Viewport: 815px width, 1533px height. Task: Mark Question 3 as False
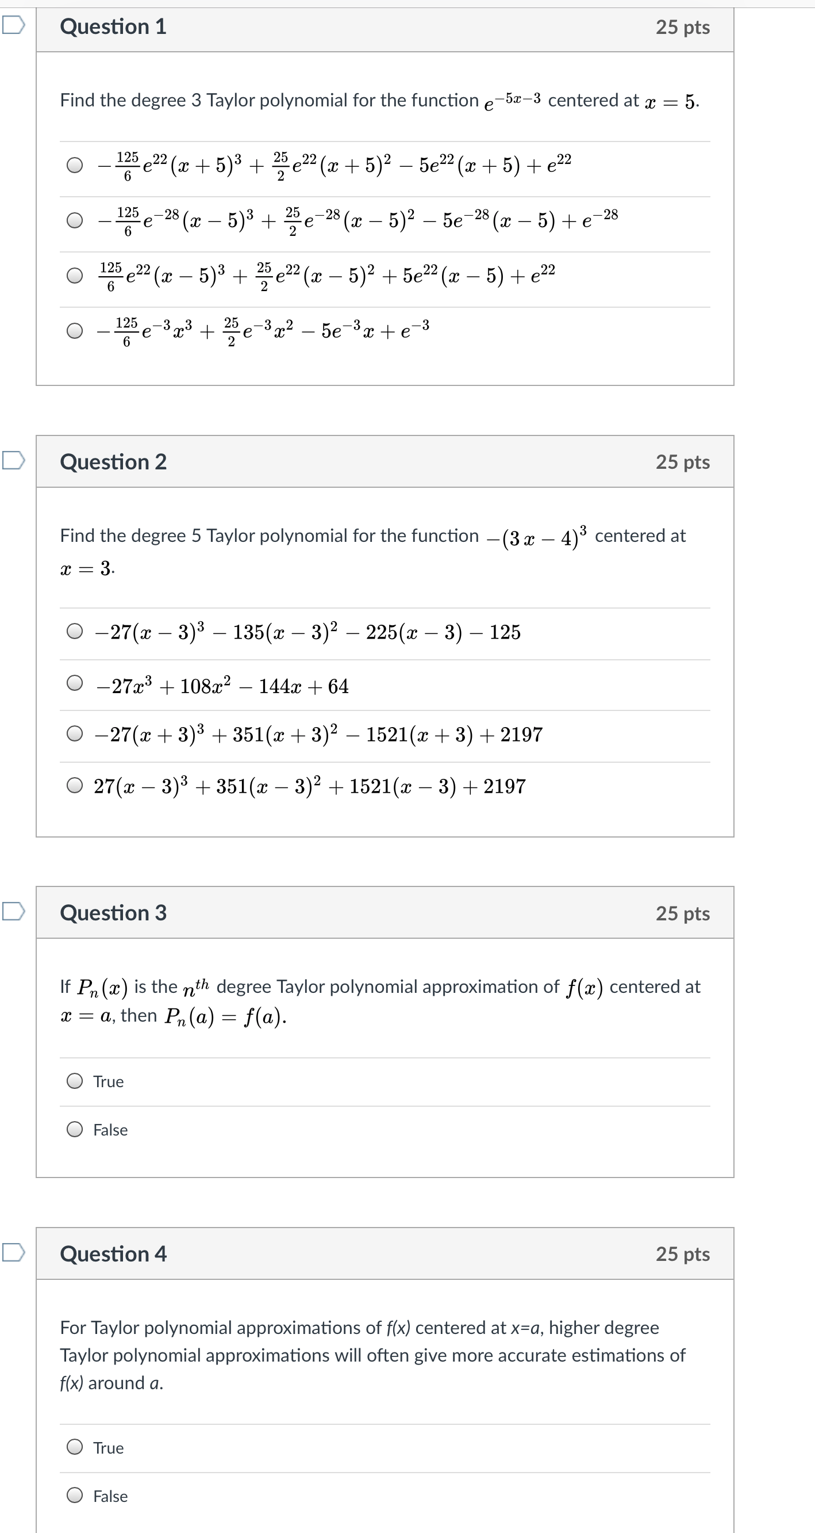(75, 1129)
